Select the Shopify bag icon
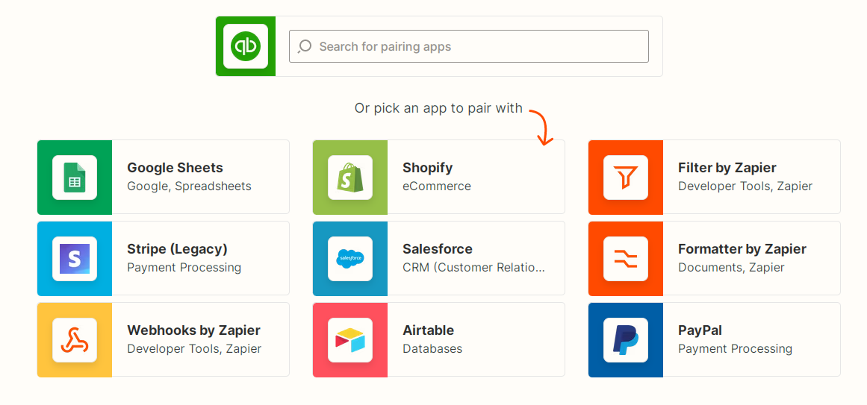The image size is (867, 405). [x=350, y=178]
